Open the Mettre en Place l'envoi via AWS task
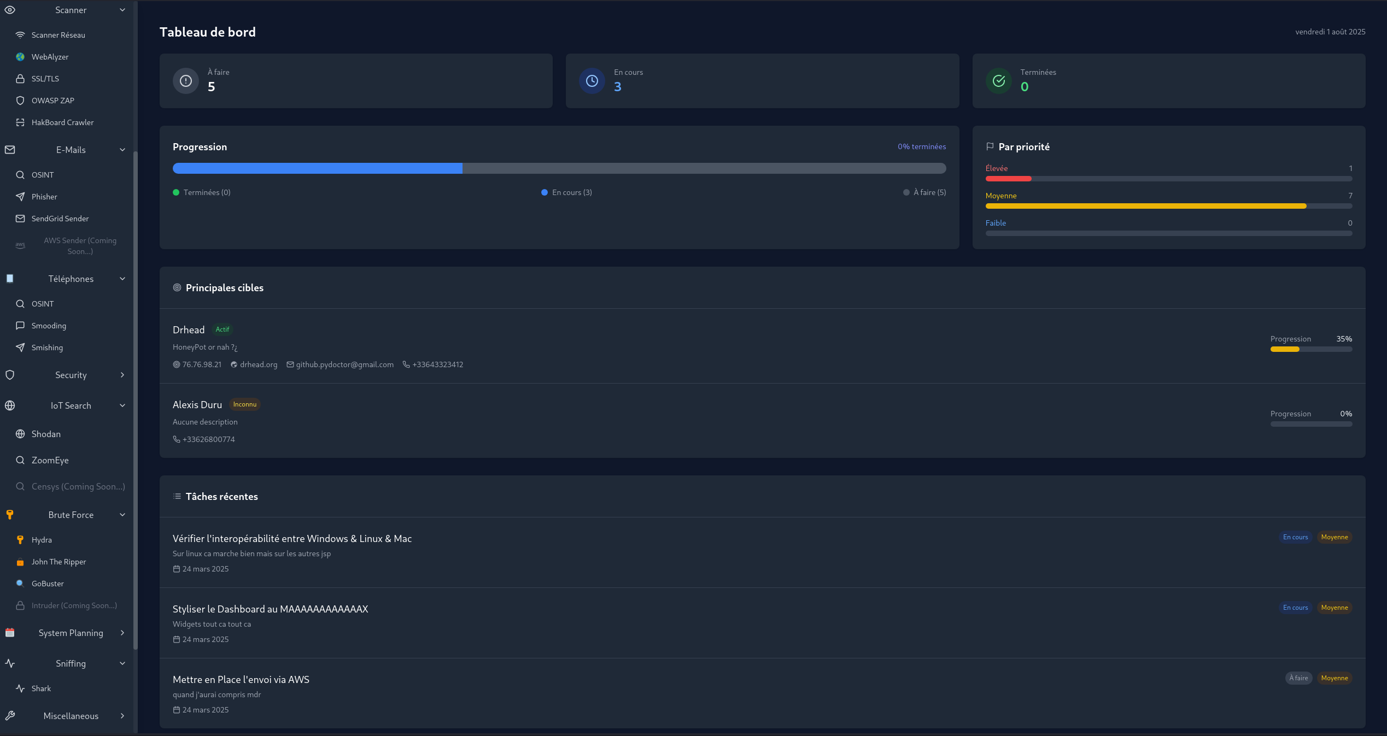This screenshot has width=1387, height=736. pyautogui.click(x=241, y=679)
